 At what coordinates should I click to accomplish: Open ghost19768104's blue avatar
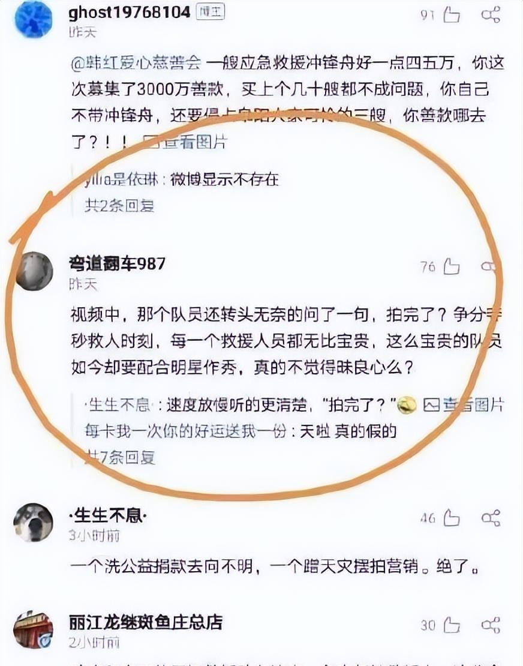pyautogui.click(x=34, y=18)
